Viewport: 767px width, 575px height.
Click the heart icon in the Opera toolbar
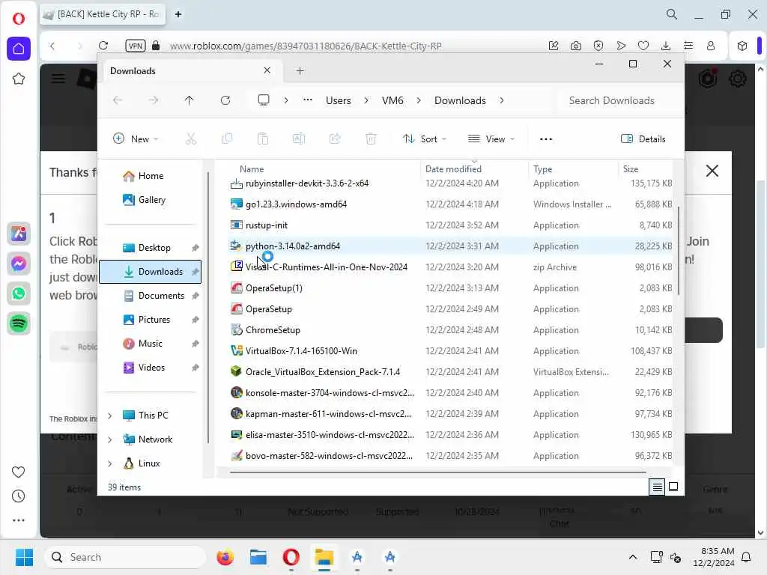pos(643,46)
